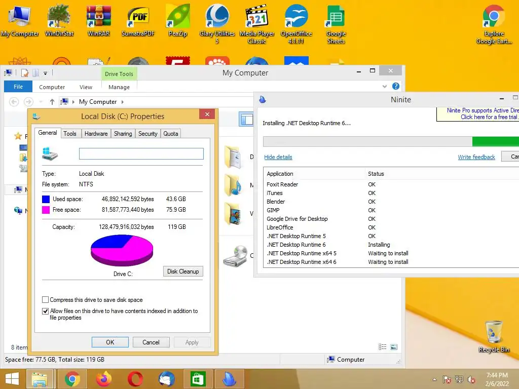Click Cancel in the Properties dialog

151,342
